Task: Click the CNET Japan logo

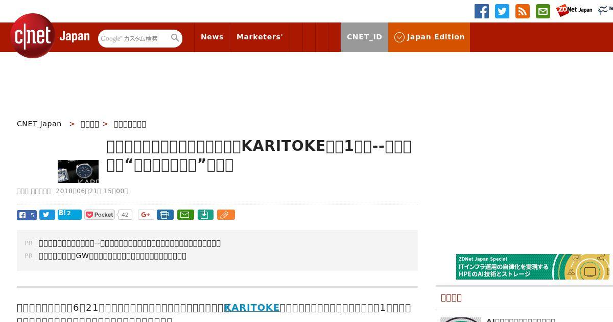Action: (x=50, y=36)
